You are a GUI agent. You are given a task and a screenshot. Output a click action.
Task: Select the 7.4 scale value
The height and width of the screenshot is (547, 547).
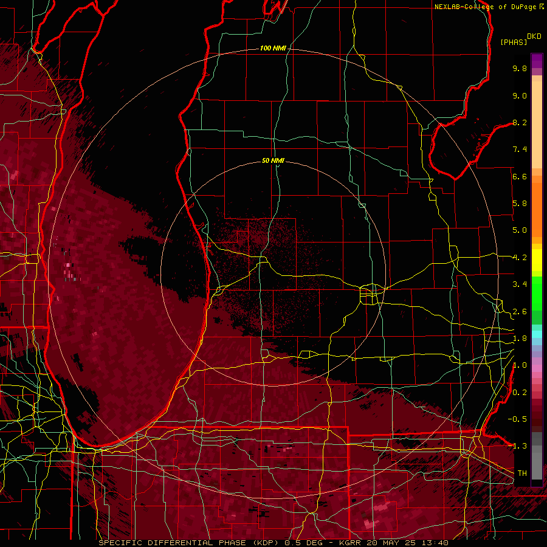(520, 150)
